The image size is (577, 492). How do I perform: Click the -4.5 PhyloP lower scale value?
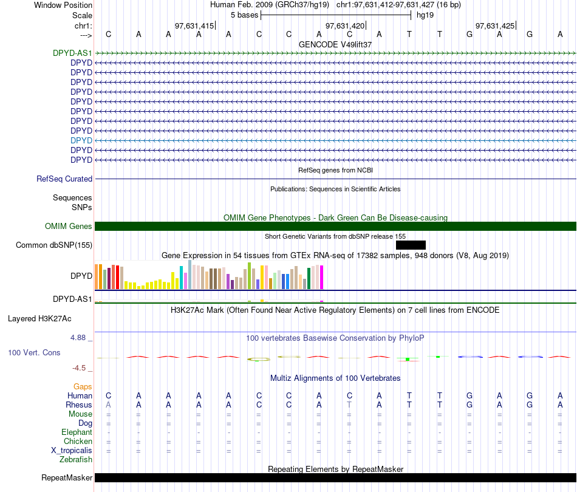[79, 368]
